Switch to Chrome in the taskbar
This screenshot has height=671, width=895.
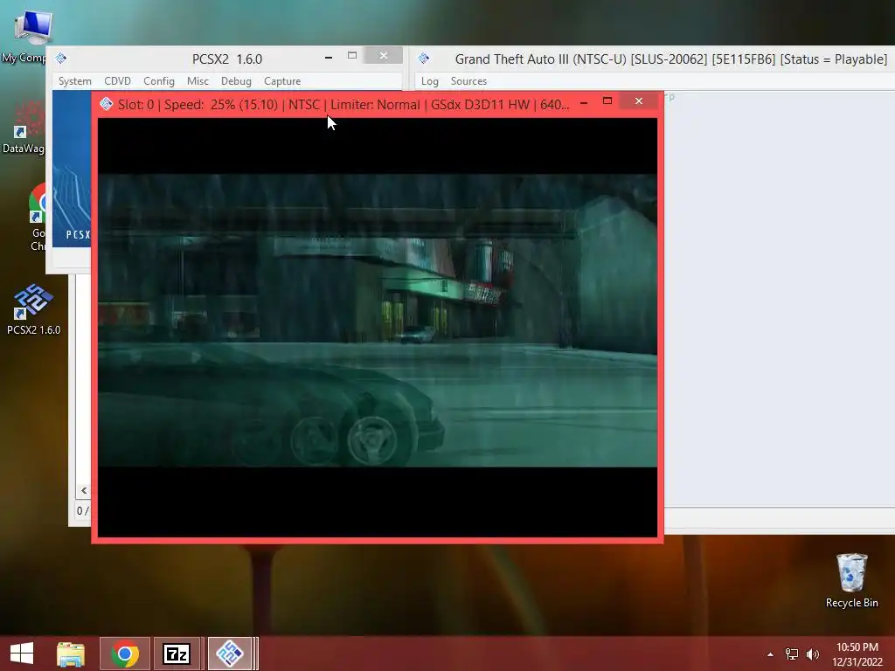point(125,654)
